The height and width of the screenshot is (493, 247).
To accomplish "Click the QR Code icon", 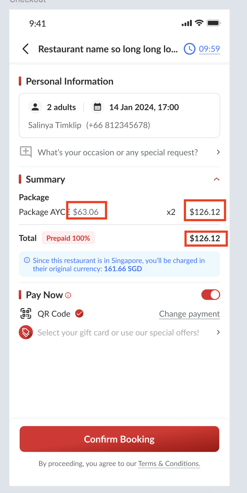I will [x=26, y=314].
